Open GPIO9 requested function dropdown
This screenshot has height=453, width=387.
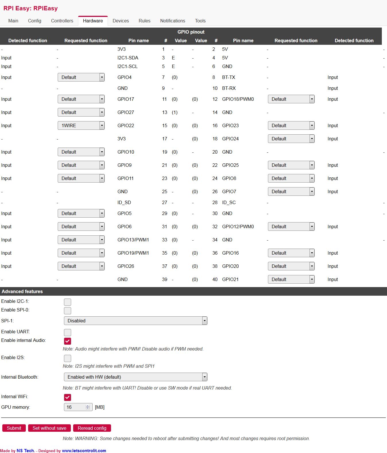click(x=81, y=165)
